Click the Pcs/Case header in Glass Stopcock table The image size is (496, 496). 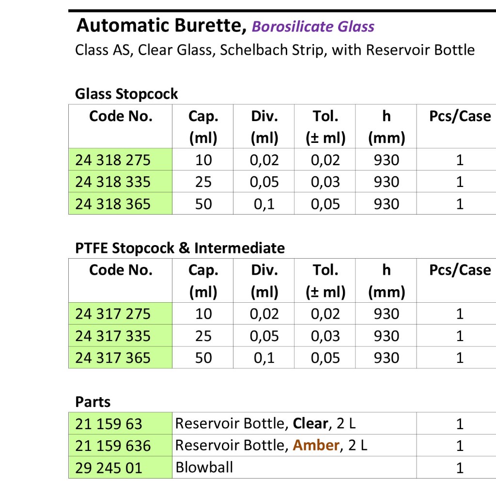point(460,116)
